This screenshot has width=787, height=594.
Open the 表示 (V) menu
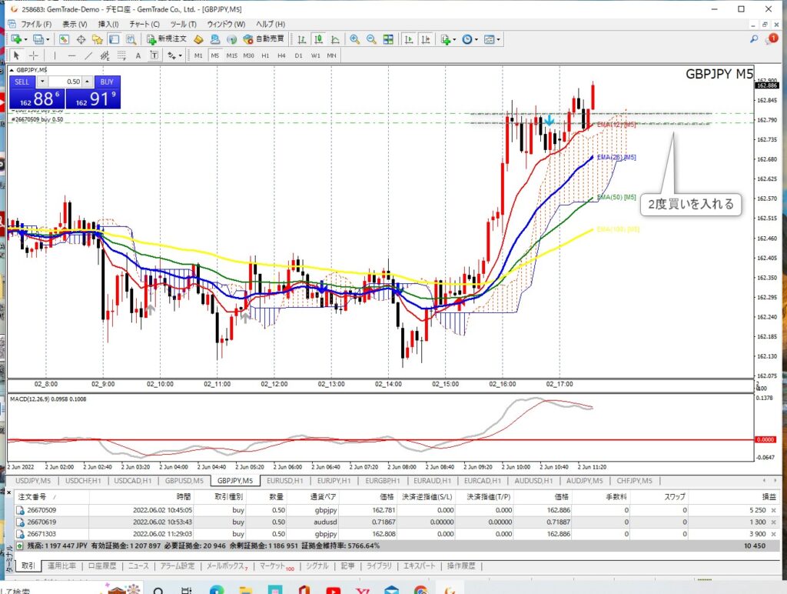coord(75,24)
